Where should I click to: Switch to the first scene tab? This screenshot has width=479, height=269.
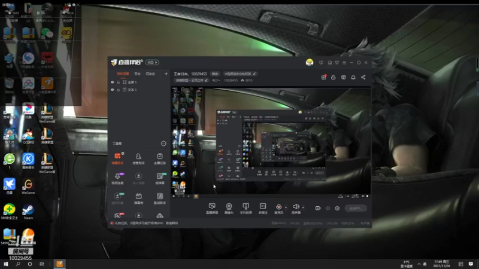pos(123,74)
